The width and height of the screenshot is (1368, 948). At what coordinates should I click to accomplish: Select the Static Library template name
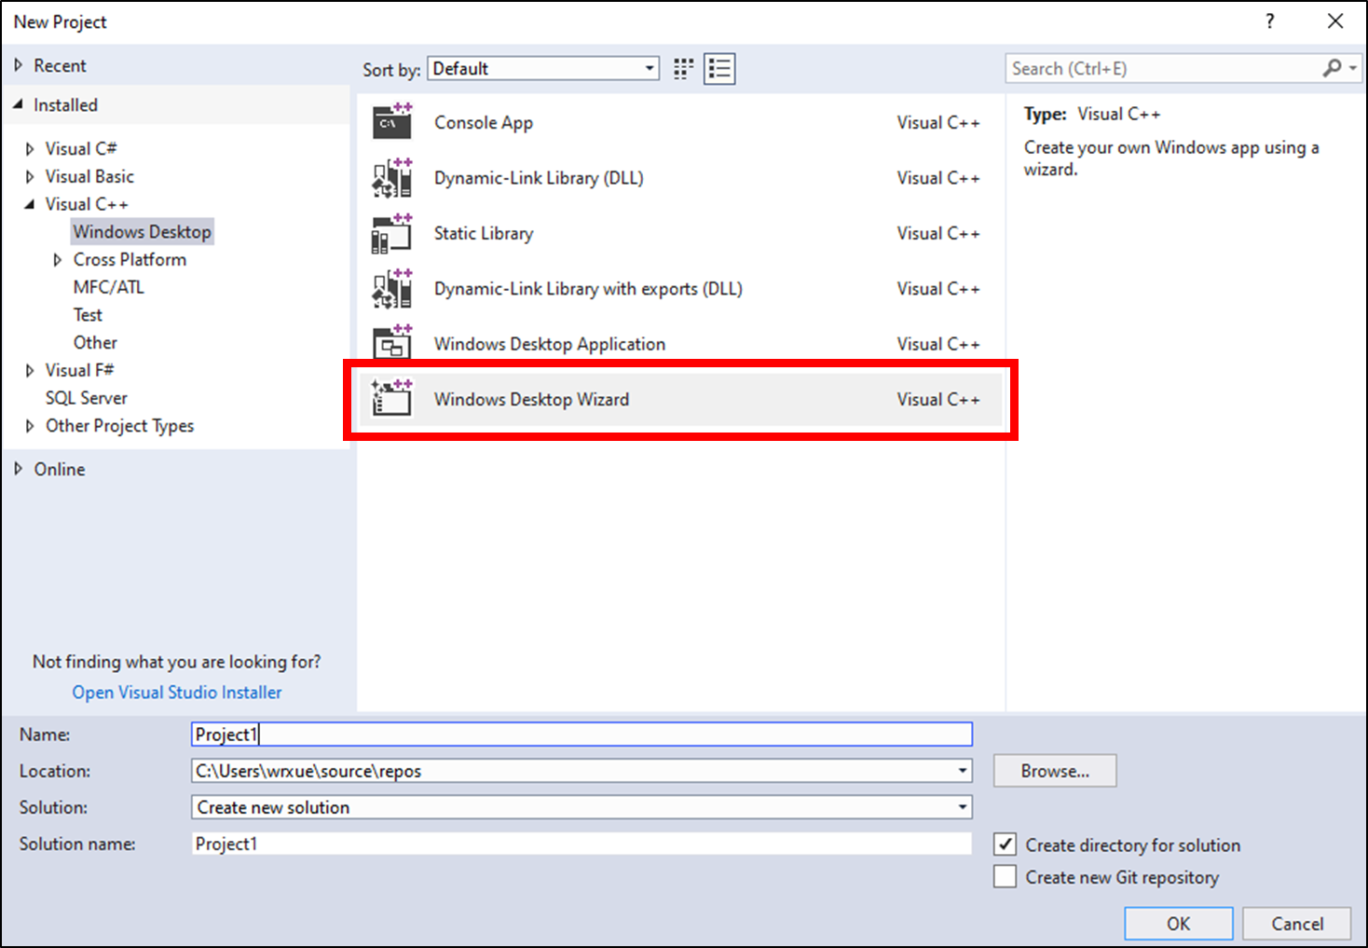click(x=484, y=233)
